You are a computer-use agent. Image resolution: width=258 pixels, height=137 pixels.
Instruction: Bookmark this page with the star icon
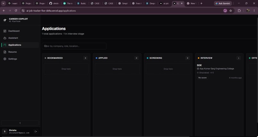[231, 11]
